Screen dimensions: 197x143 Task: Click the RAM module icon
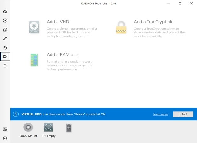pos(34,60)
